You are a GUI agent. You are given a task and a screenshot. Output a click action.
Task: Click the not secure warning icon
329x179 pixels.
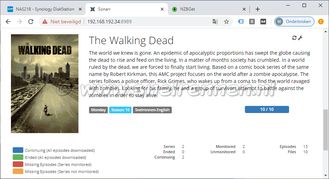(45, 22)
